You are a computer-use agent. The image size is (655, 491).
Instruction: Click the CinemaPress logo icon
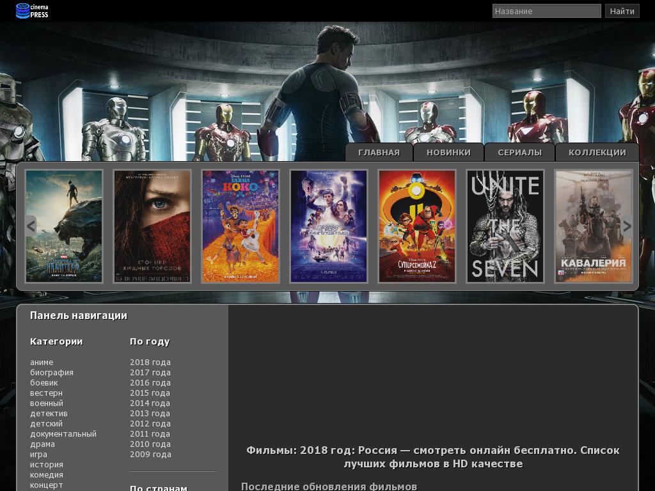point(23,11)
